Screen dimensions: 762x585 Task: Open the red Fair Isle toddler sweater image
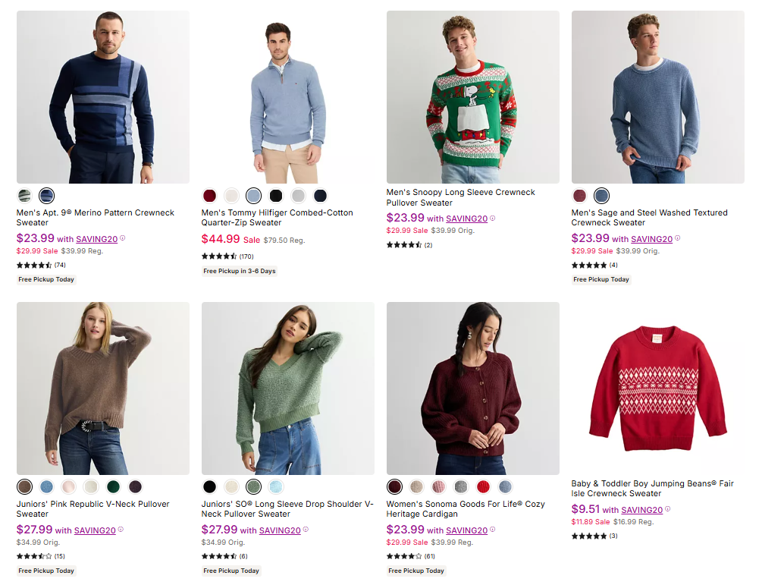coord(657,388)
